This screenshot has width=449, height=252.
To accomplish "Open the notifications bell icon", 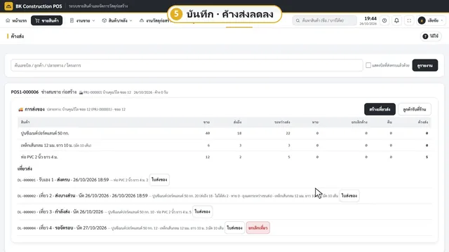I will pyautogui.click(x=396, y=20).
